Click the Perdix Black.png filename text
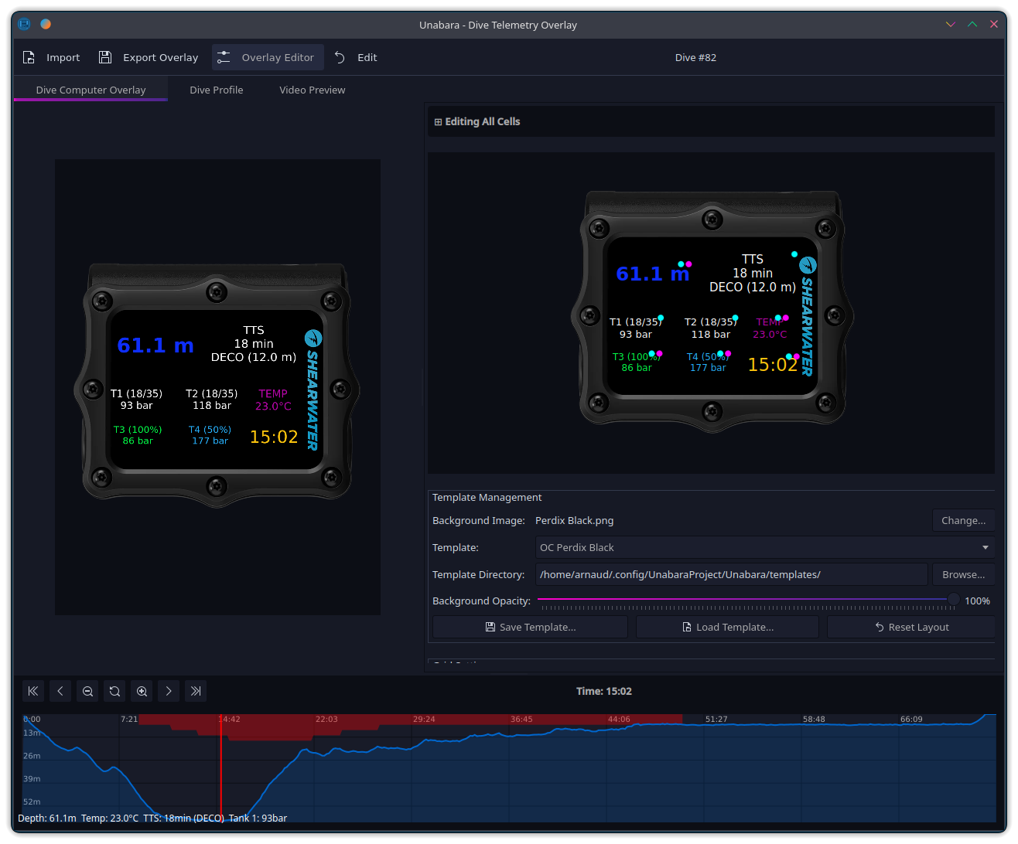The width and height of the screenshot is (1018, 844). [x=574, y=520]
